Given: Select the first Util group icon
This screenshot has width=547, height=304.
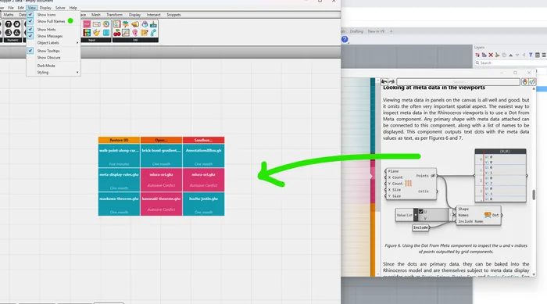Looking at the screenshot, I should pos(117,24).
